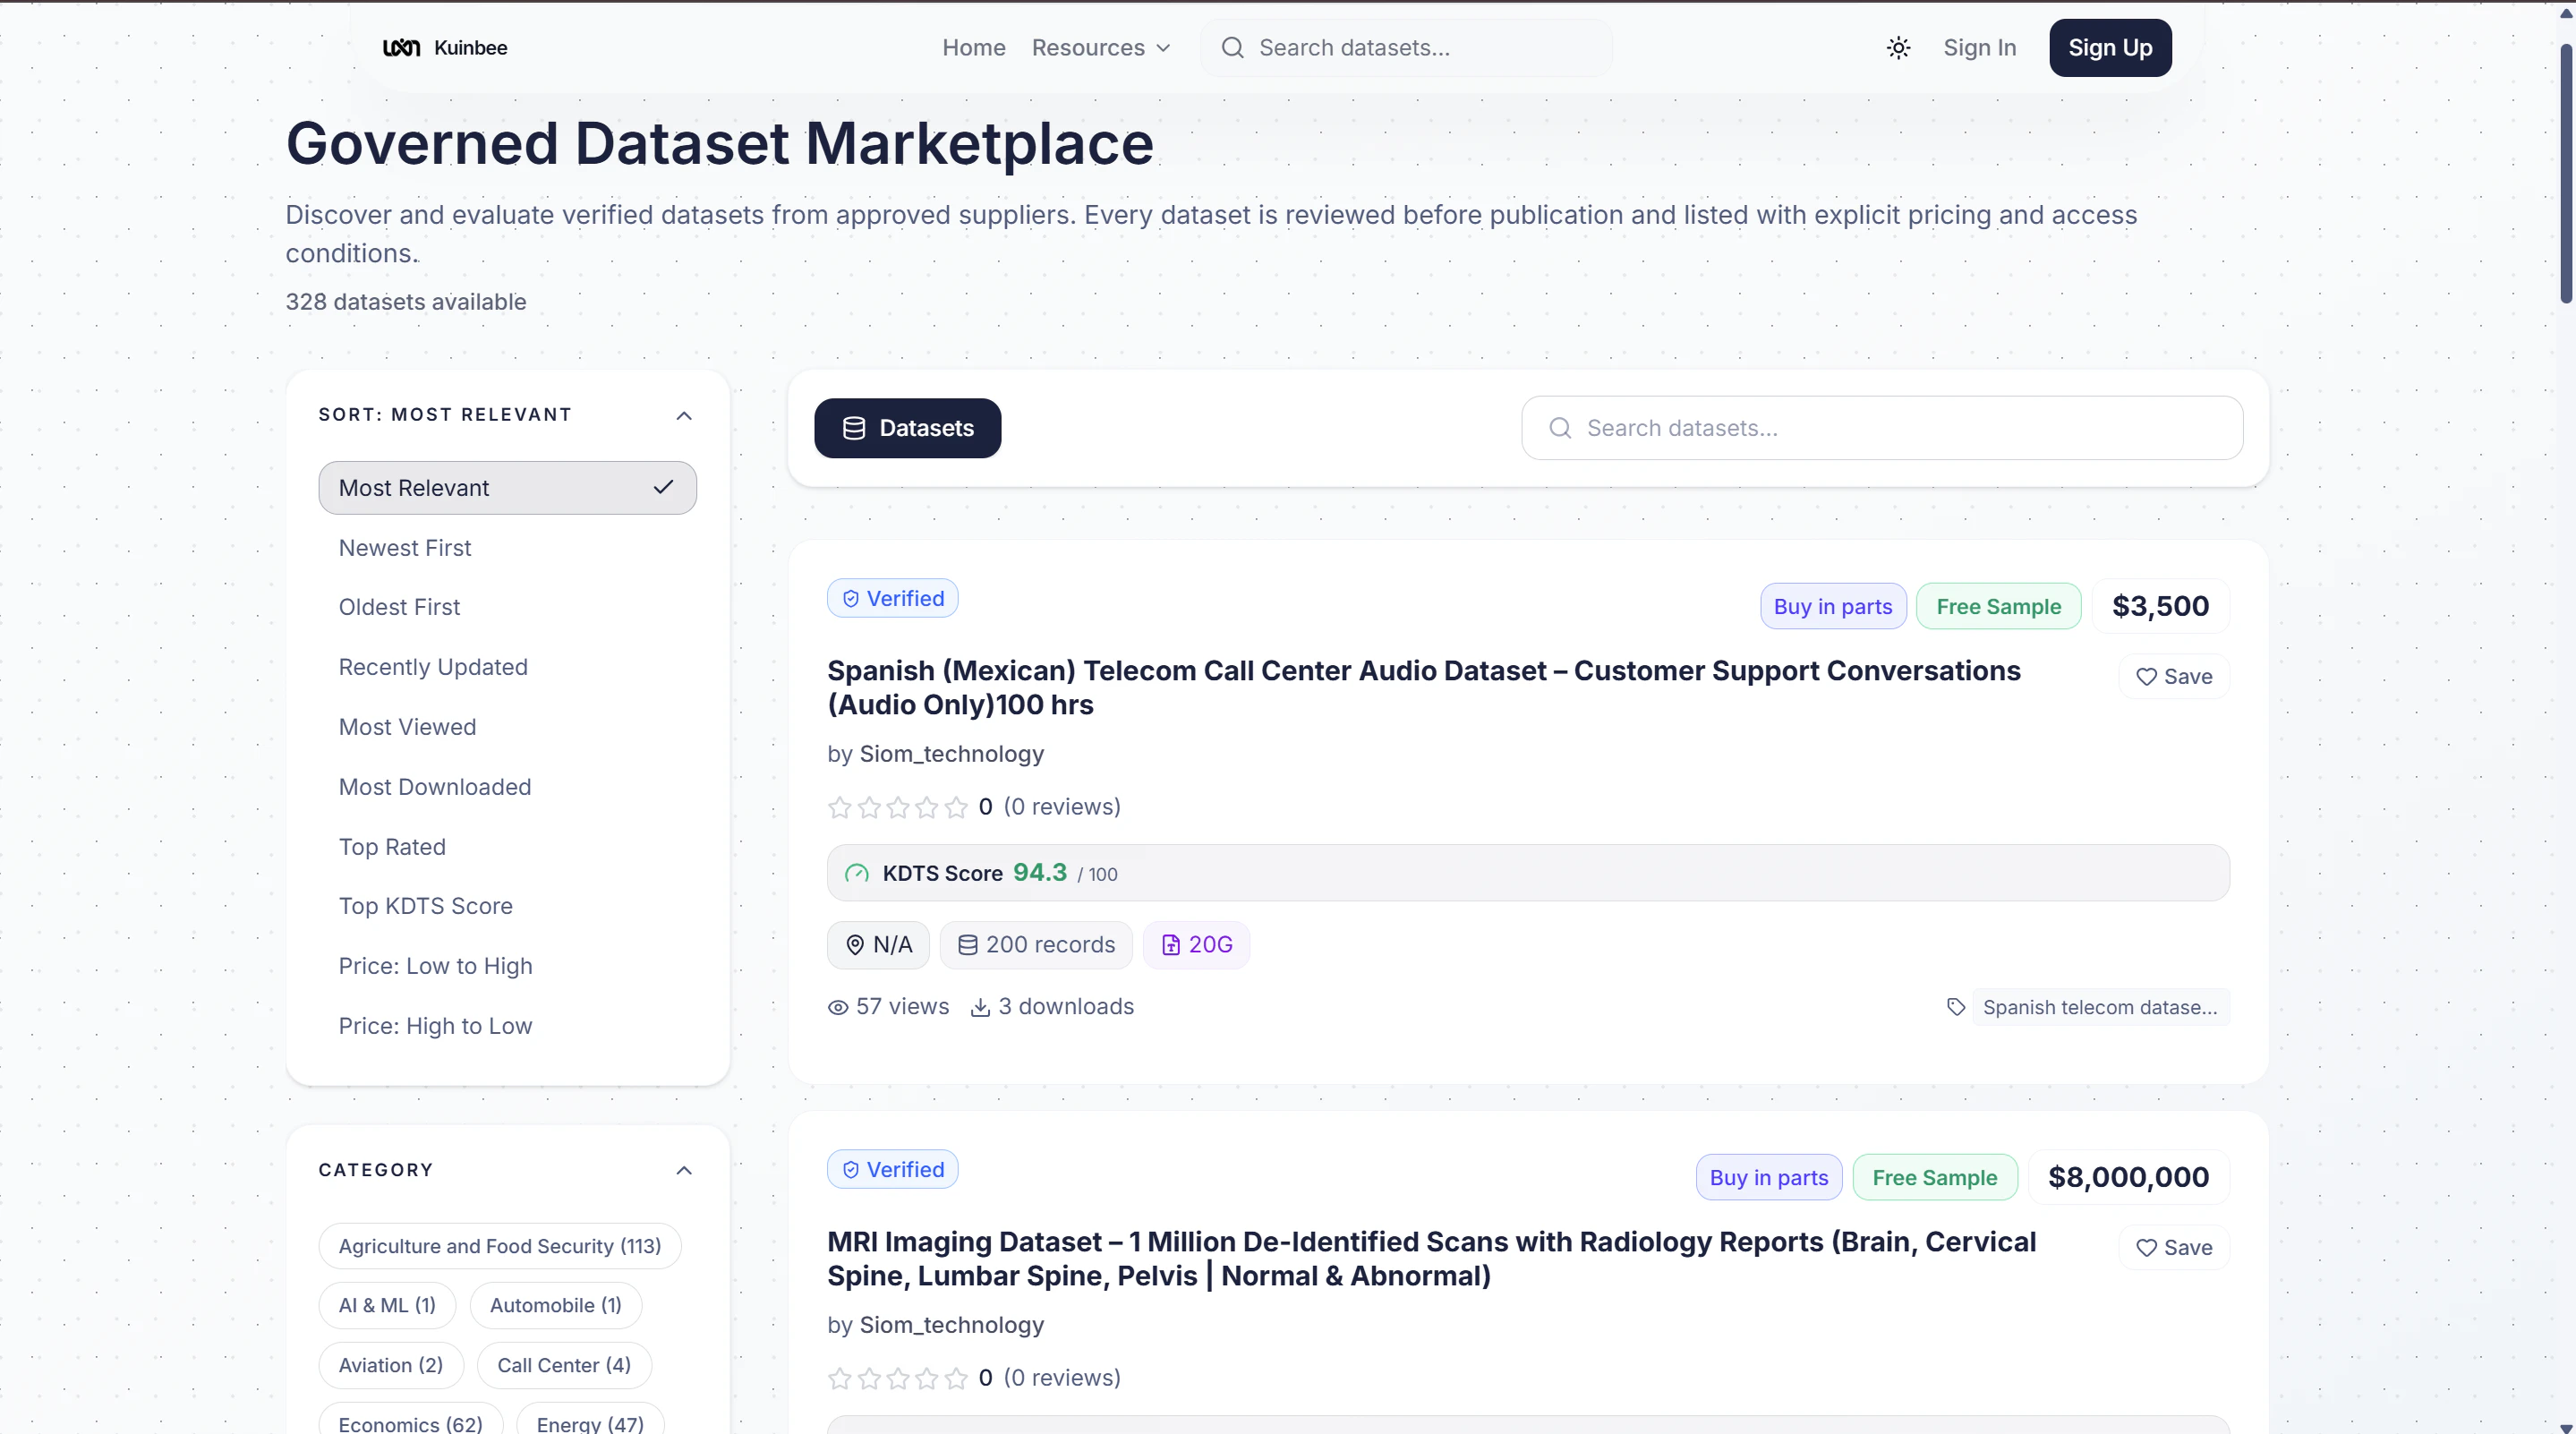Click the 20G file size badge icon
The width and height of the screenshot is (2576, 1434).
pyautogui.click(x=1170, y=945)
